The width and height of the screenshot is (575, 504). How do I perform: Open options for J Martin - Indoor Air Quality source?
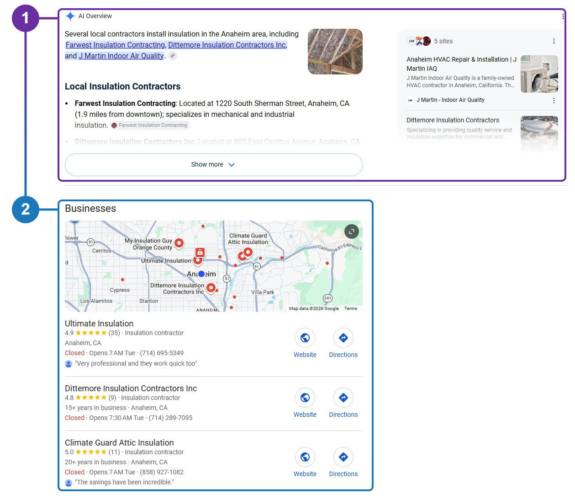coord(554,100)
